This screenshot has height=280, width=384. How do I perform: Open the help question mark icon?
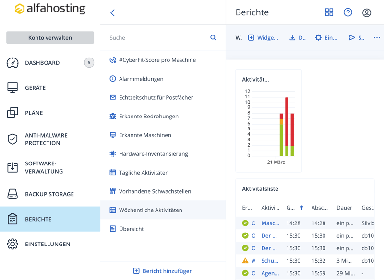348,12
